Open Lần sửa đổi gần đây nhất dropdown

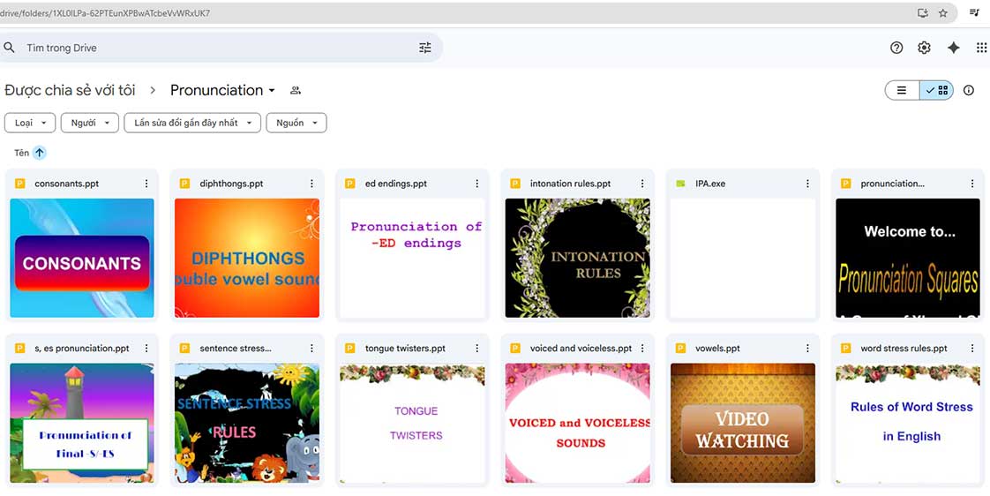192,123
